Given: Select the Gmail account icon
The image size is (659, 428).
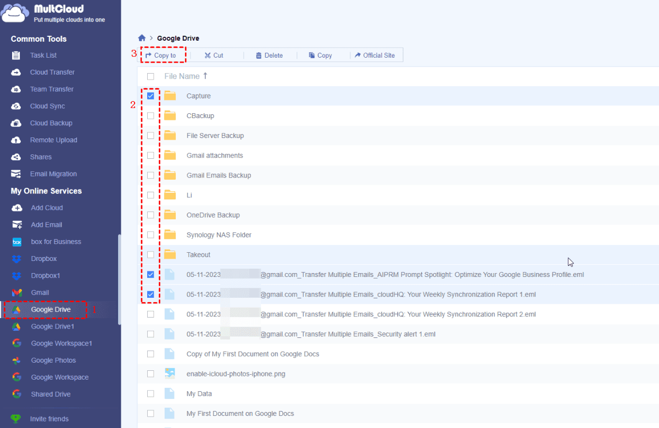Looking at the screenshot, I should tap(17, 293).
